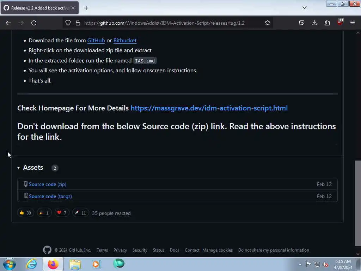Open a new browser tab
Viewport: 361px width, 271px height.
click(86, 8)
